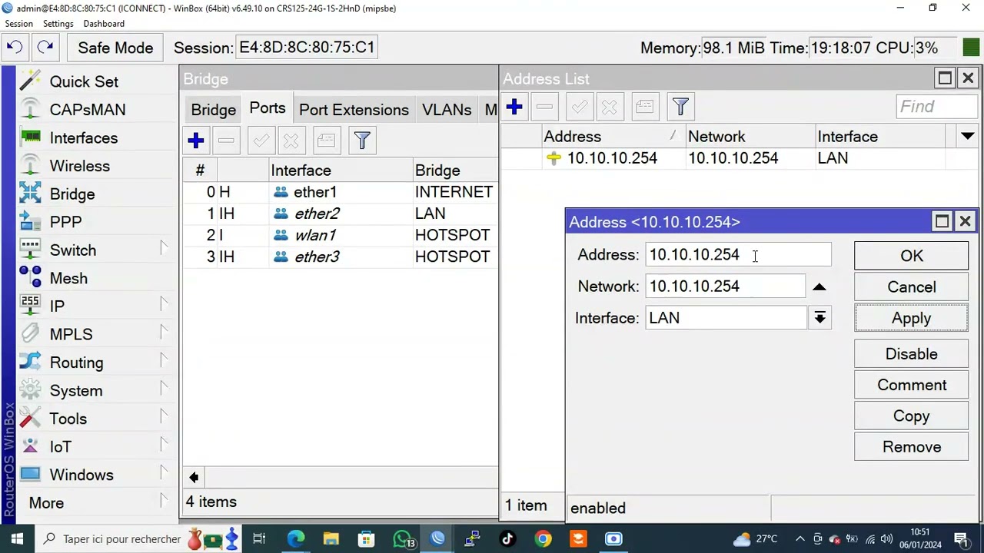This screenshot has height=553, width=984.
Task: Open the Address List columns dropdown arrow
Action: coord(967,137)
